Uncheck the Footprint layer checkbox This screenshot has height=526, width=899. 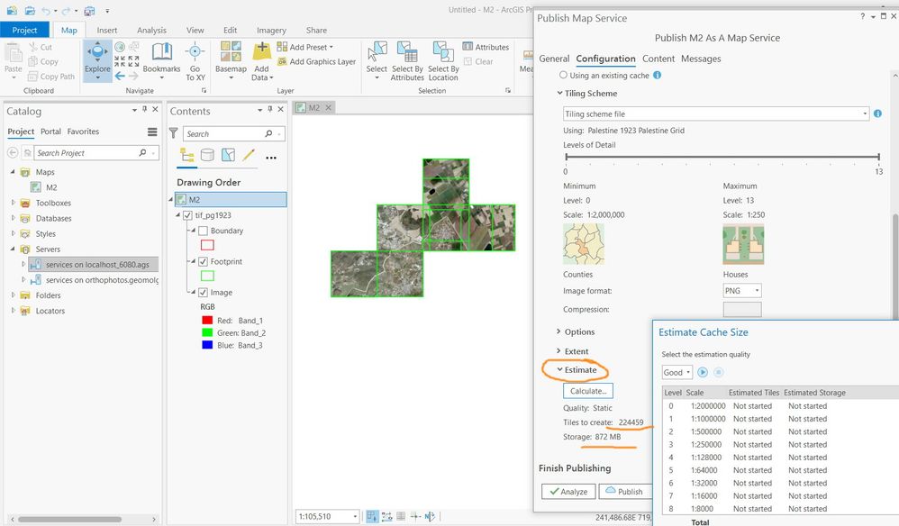pyautogui.click(x=203, y=261)
